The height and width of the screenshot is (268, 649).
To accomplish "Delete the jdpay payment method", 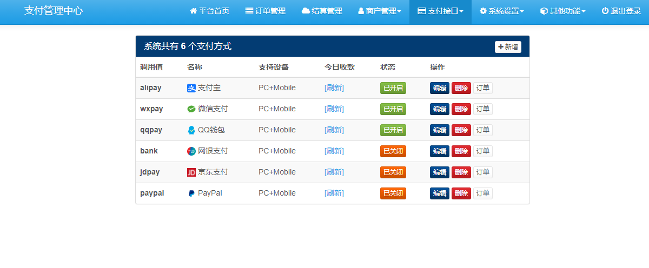I will click(461, 172).
